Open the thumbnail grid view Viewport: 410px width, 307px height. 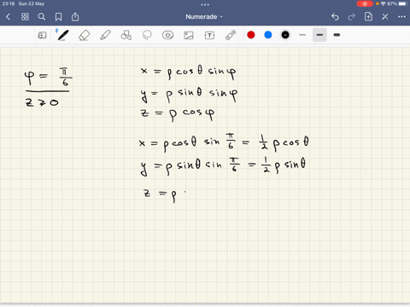coord(25,17)
